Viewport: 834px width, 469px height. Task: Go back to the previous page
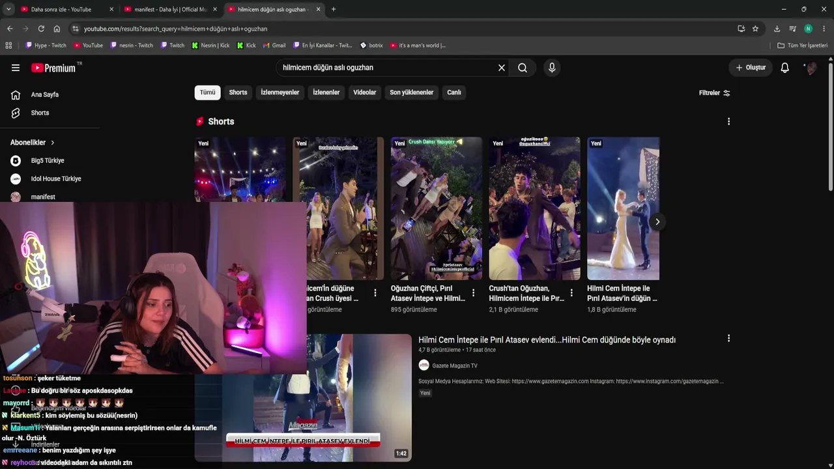coord(10,29)
